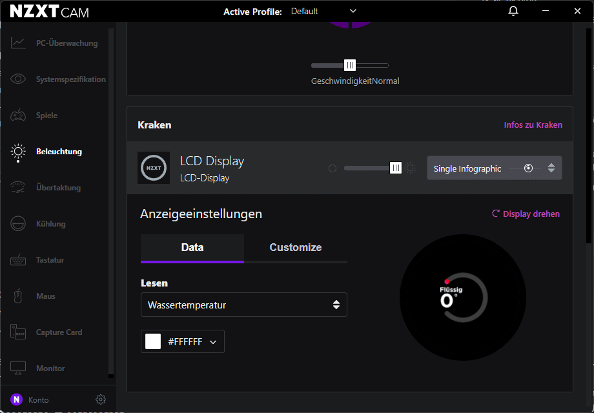Click the dim brightness circle icon
The image size is (594, 413).
(333, 168)
